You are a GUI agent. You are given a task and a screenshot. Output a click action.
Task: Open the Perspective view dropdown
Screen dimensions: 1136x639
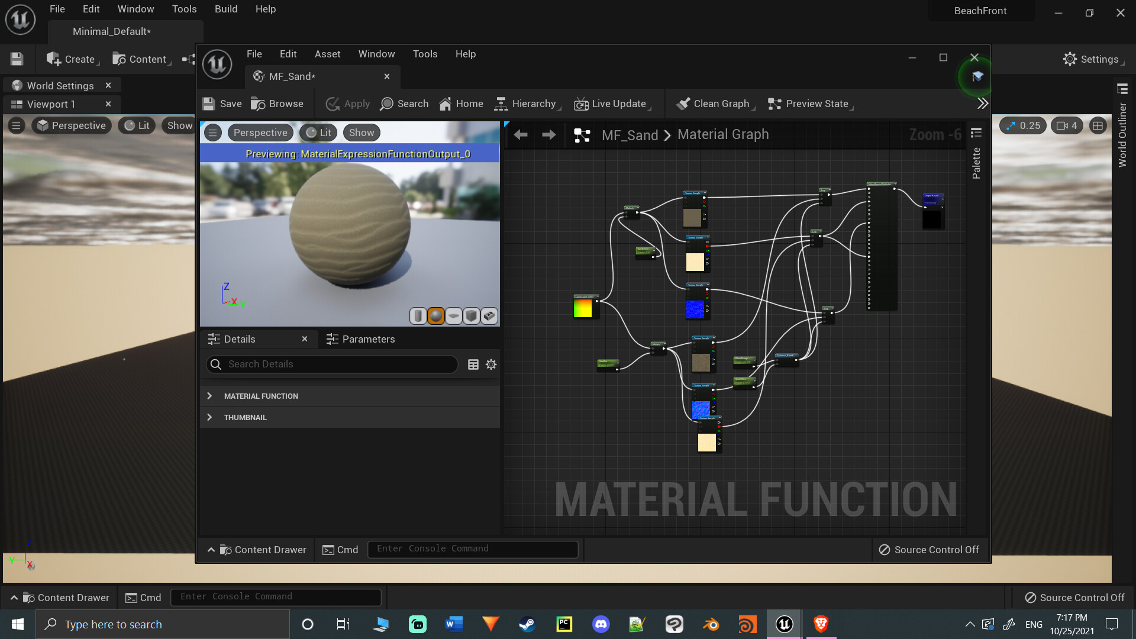260,132
